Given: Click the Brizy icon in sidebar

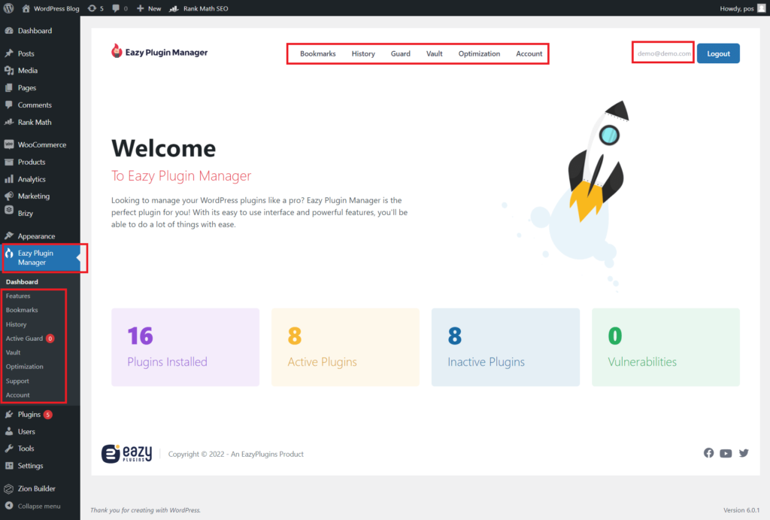Looking at the screenshot, I should tap(9, 210).
